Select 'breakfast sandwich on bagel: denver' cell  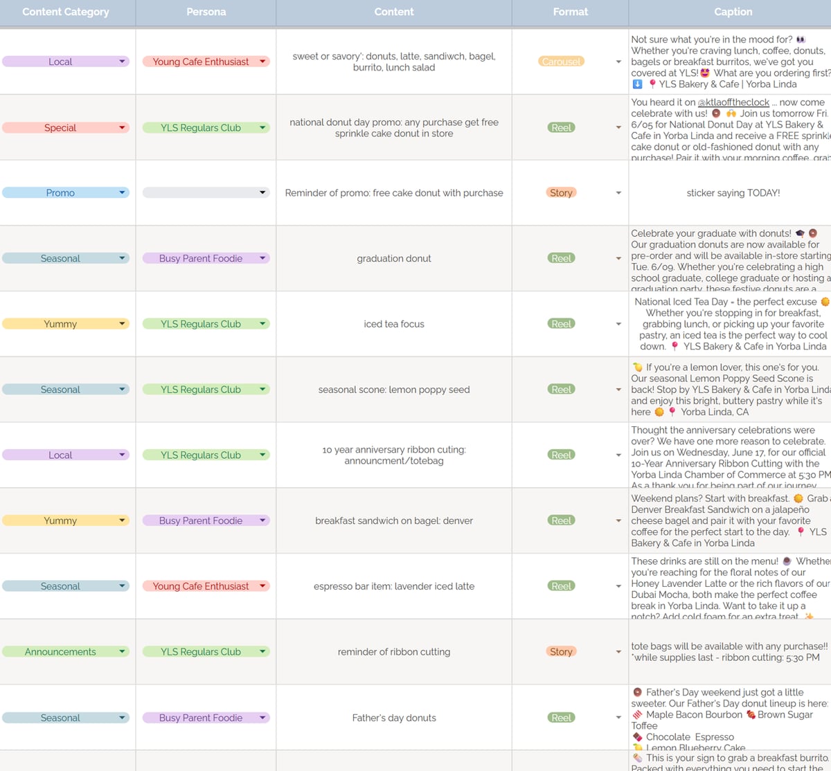[394, 520]
